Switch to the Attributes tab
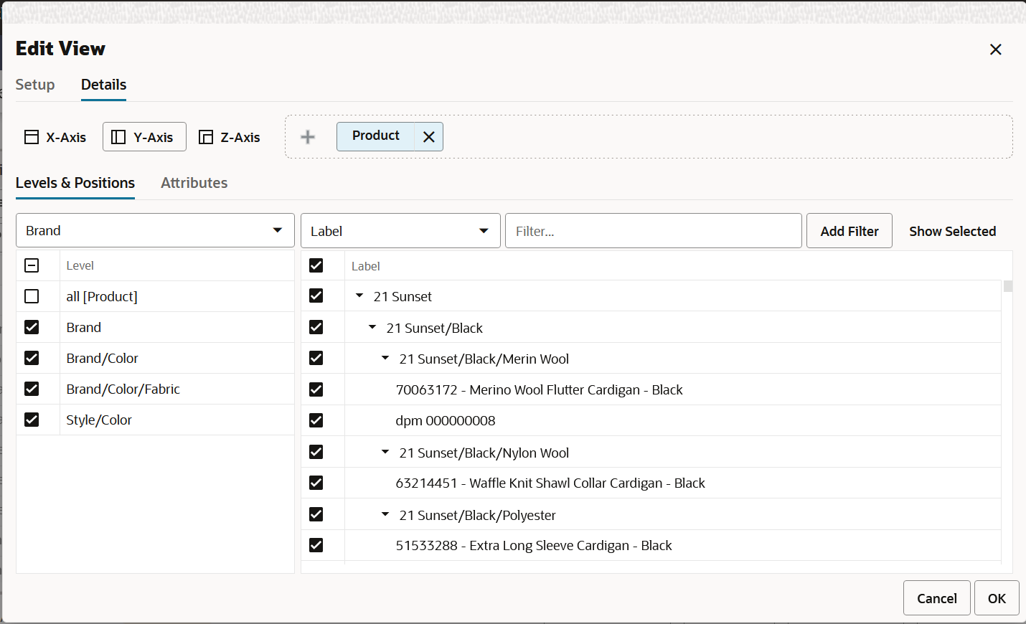This screenshot has height=624, width=1026. point(194,183)
